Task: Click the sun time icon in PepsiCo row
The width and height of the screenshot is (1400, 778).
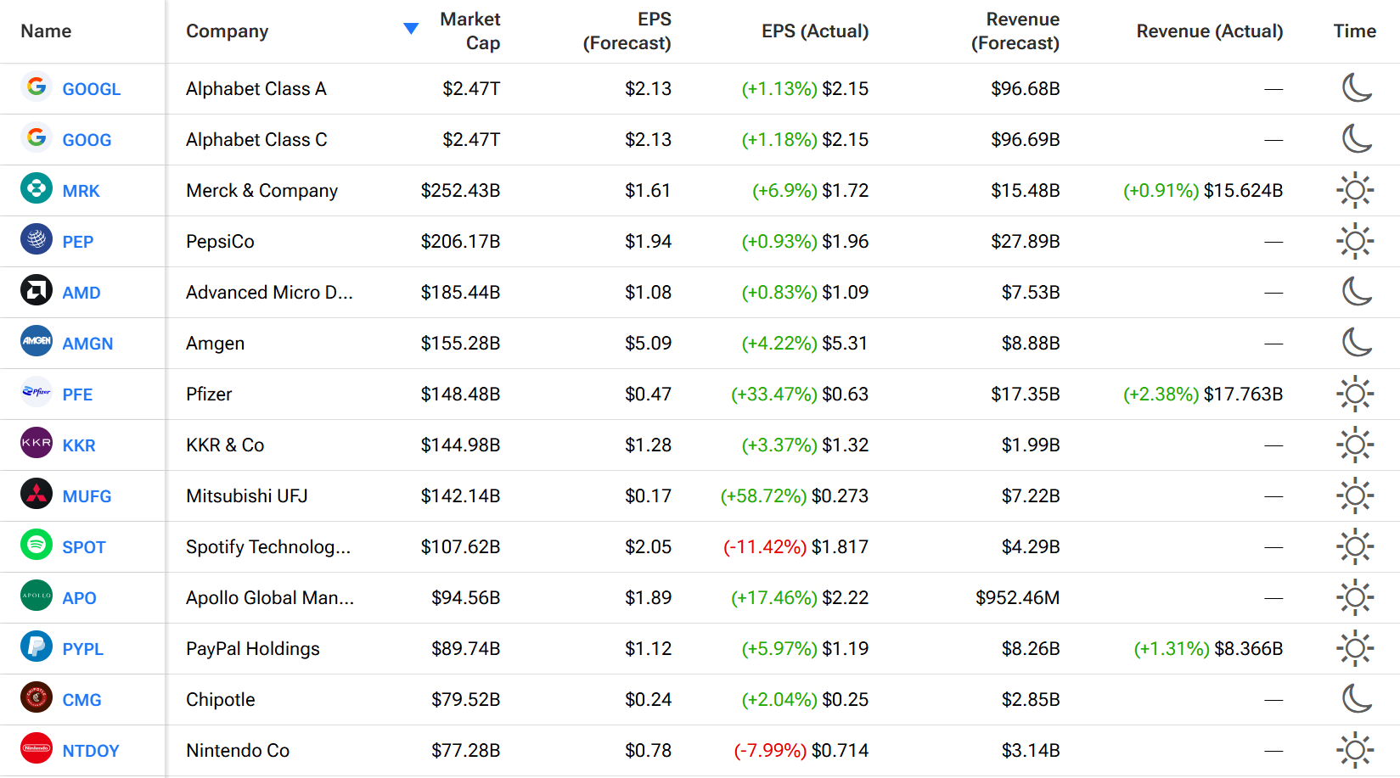Action: [1355, 241]
